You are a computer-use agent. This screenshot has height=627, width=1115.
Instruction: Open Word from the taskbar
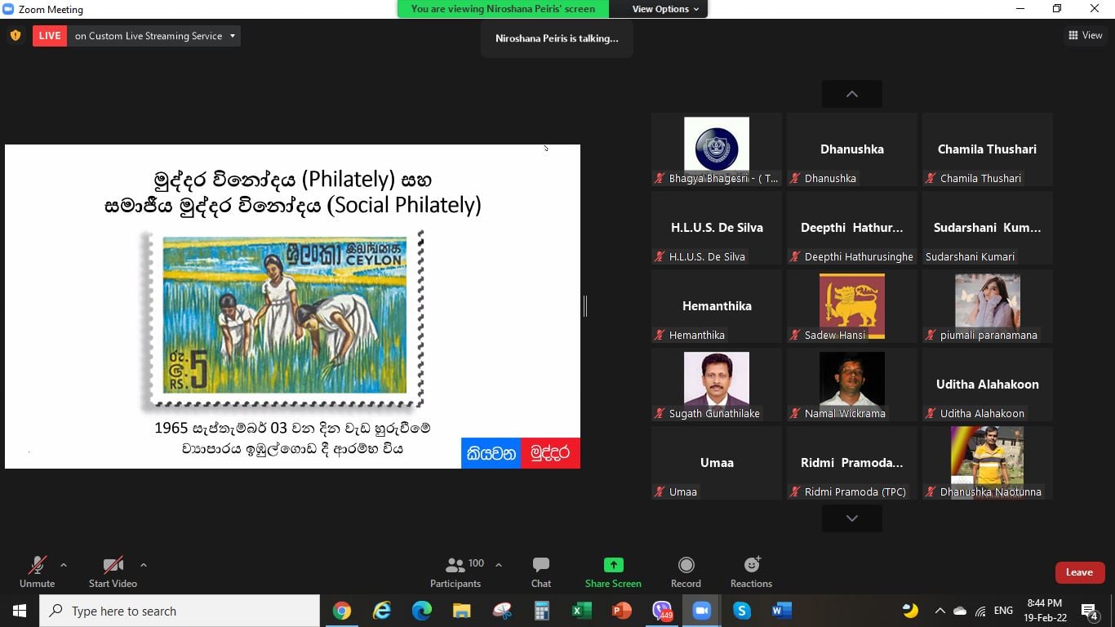[782, 611]
